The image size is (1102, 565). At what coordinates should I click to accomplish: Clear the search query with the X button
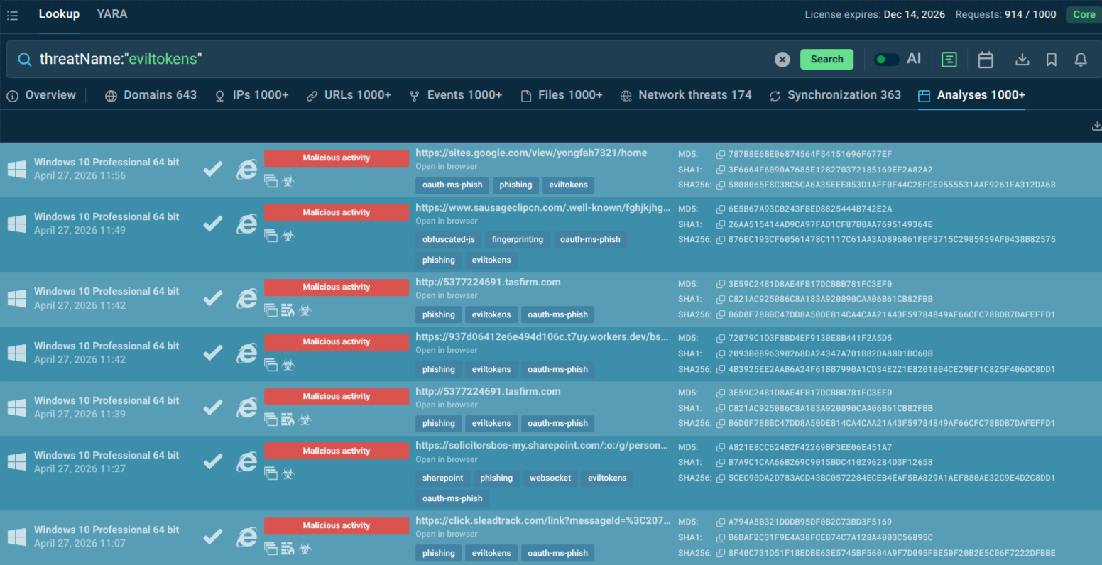pos(782,60)
